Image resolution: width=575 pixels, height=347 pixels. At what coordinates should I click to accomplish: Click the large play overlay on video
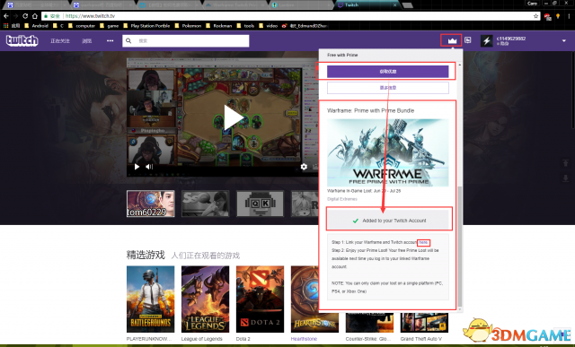233,117
